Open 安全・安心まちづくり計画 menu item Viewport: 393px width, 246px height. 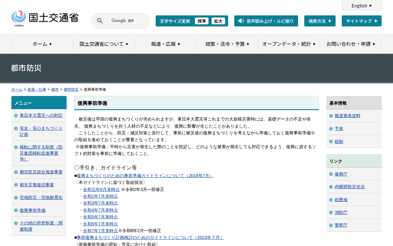pyautogui.click(x=41, y=131)
